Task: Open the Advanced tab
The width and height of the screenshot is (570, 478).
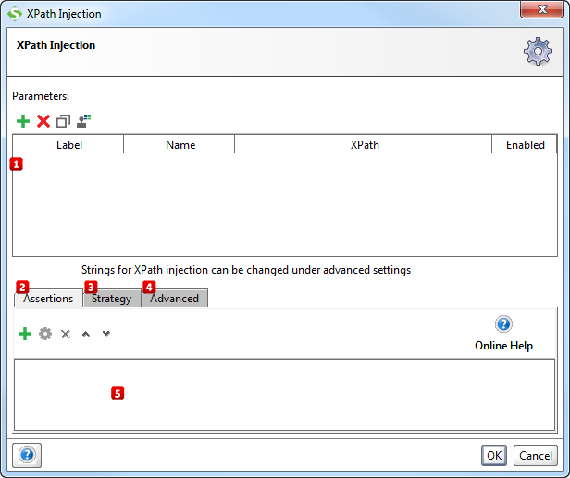Action: tap(175, 299)
